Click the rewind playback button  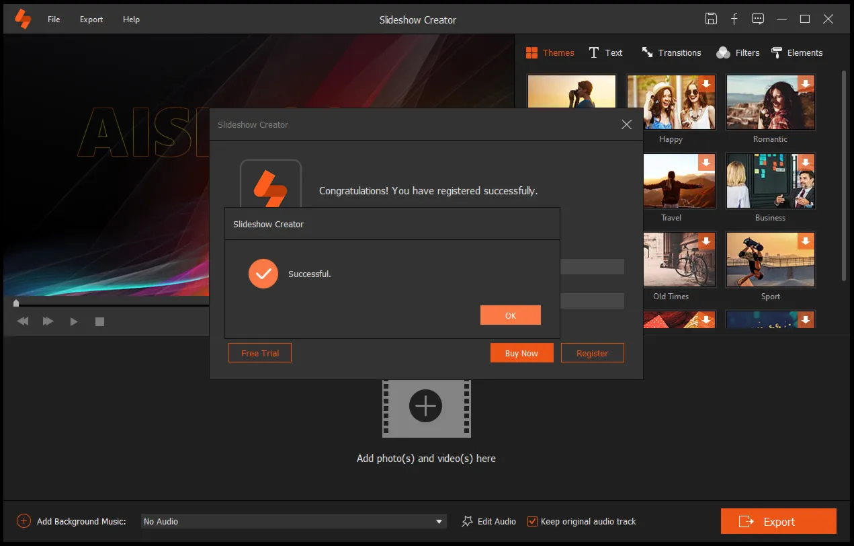click(23, 321)
